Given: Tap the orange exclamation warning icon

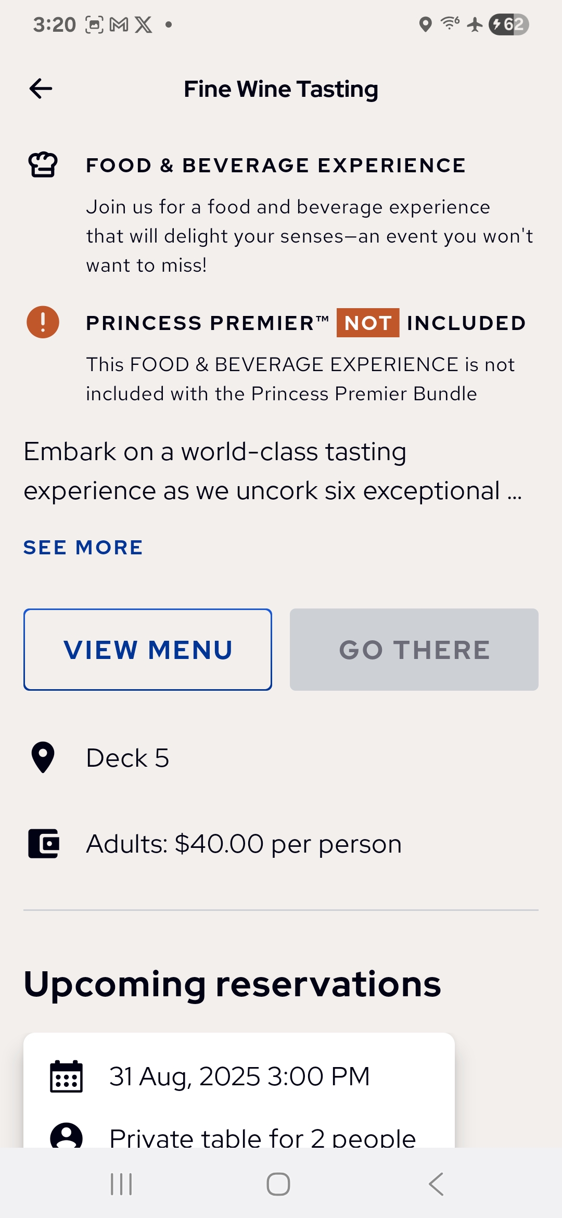Looking at the screenshot, I should [43, 322].
